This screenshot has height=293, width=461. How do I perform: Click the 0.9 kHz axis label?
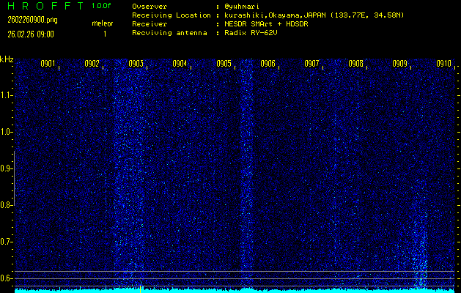pyautogui.click(x=5, y=168)
